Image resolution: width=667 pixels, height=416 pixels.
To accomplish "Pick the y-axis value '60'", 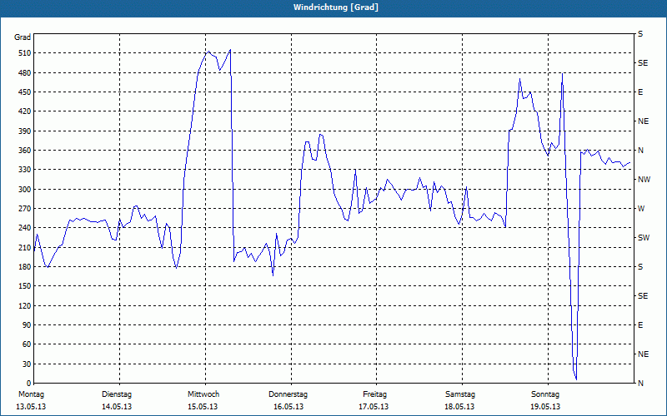I will click(x=27, y=344).
